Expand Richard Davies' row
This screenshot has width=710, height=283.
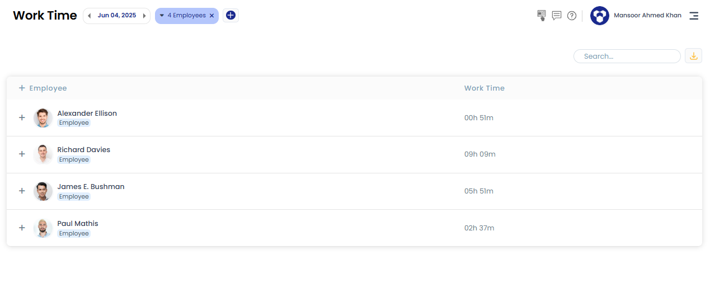tap(22, 154)
